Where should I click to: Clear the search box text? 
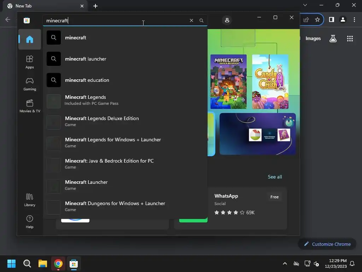point(191,20)
